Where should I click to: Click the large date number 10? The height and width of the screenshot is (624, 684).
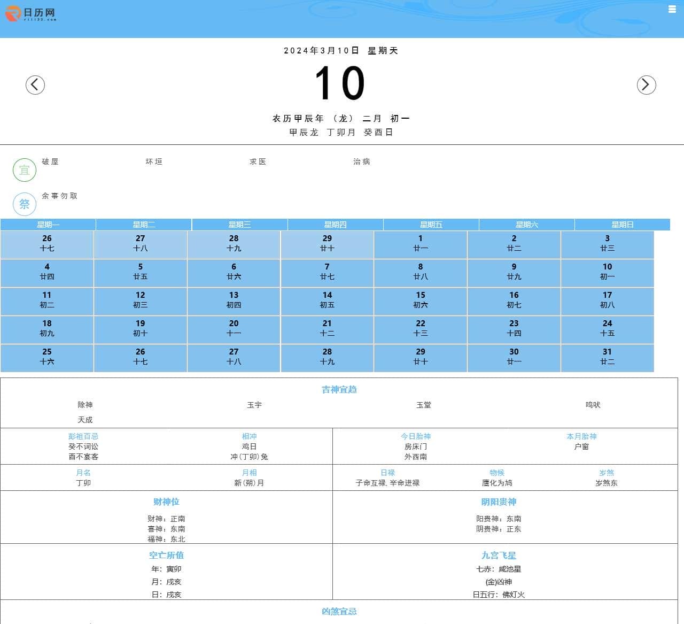click(x=340, y=83)
